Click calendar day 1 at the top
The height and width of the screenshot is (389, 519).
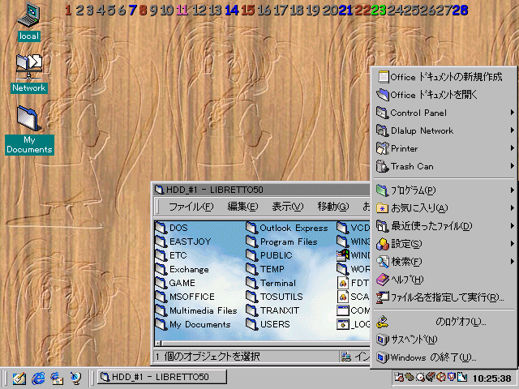tap(68, 11)
